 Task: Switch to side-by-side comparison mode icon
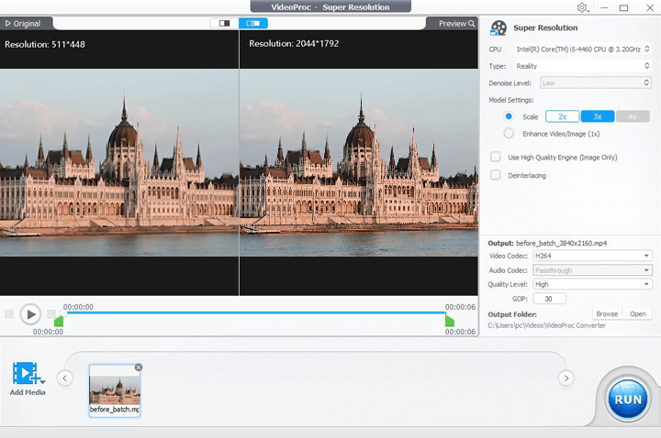click(252, 23)
